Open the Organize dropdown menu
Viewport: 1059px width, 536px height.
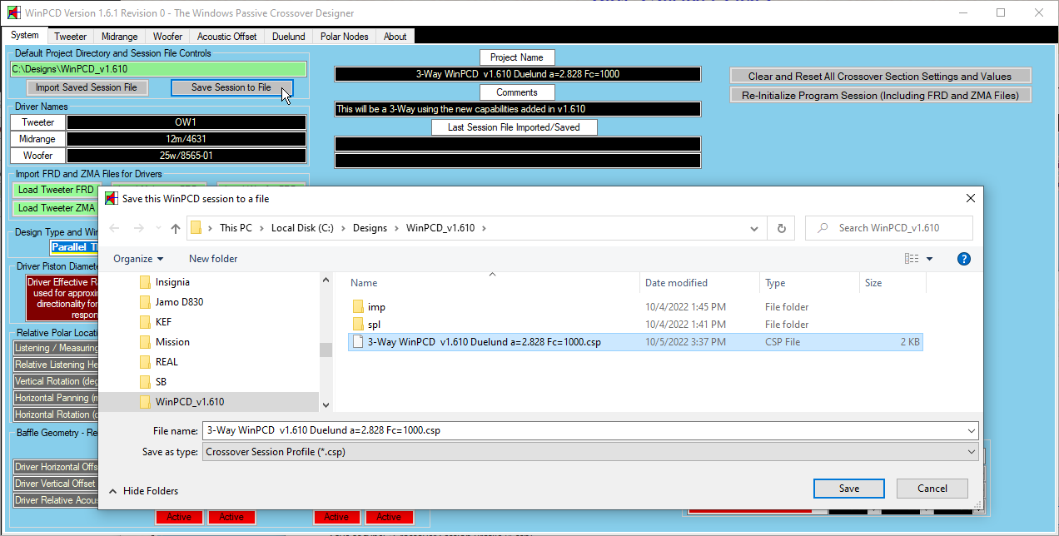(138, 259)
